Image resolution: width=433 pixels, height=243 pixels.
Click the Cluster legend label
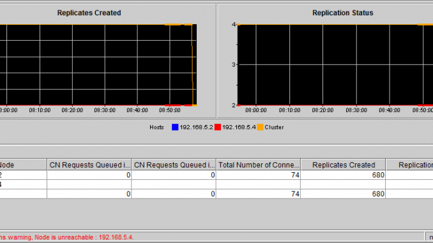[x=274, y=128]
